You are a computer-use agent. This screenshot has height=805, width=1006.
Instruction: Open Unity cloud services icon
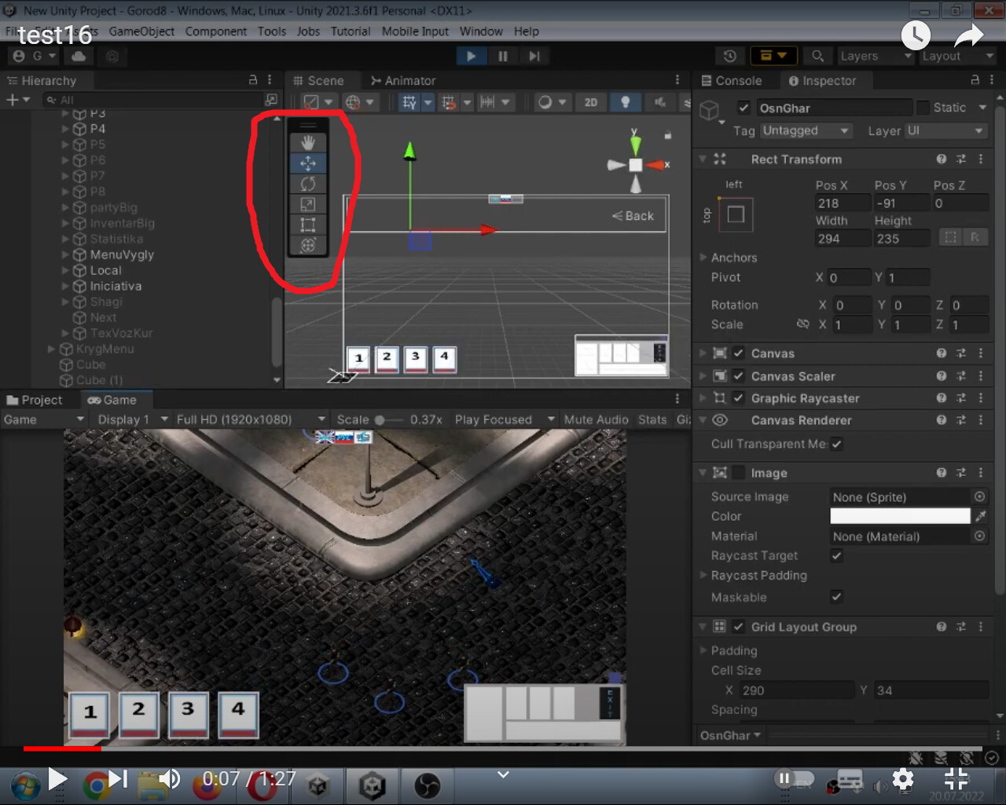coord(79,56)
